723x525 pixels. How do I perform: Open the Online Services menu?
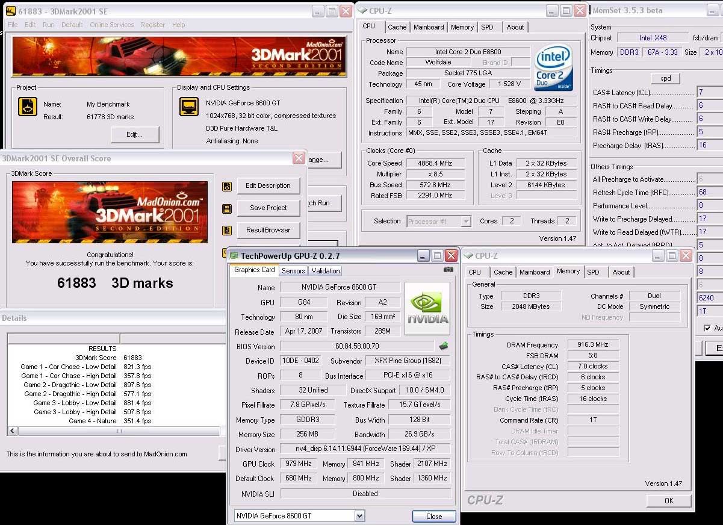112,25
